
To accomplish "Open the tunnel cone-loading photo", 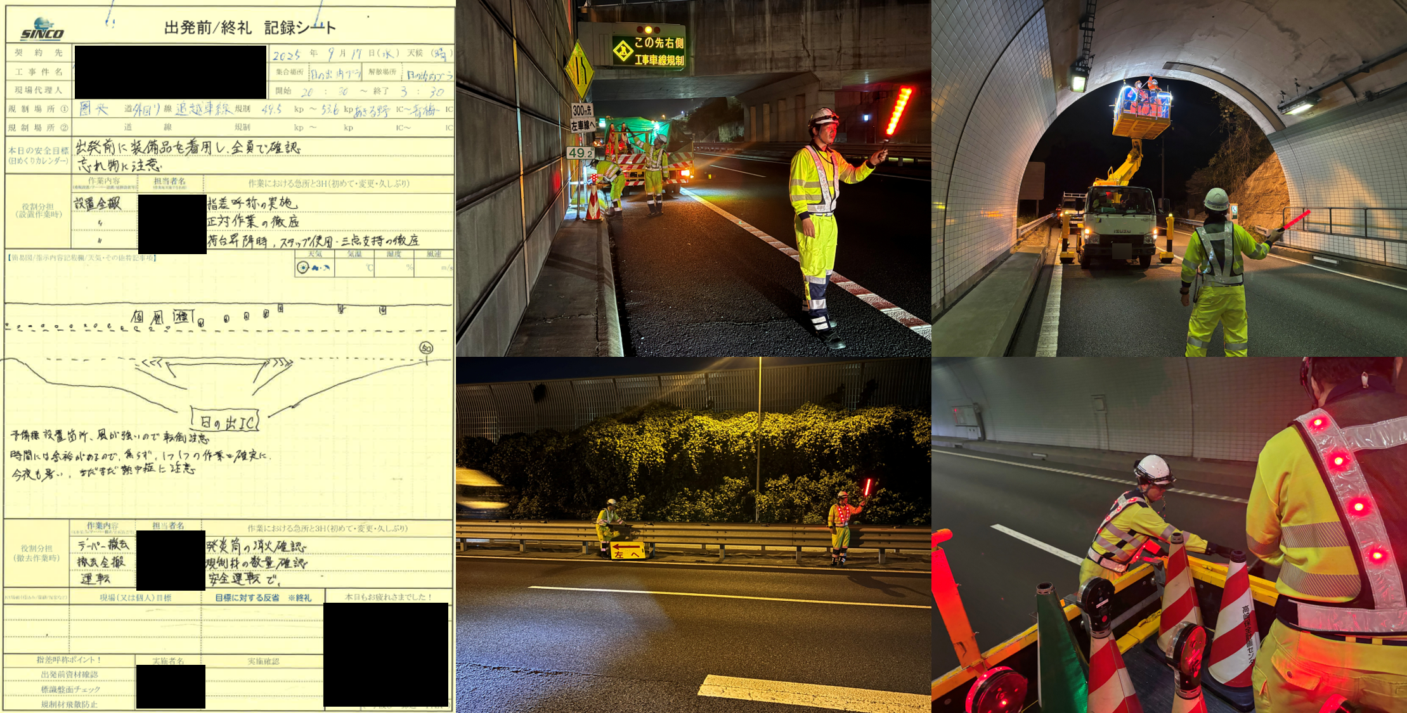I will (1169, 534).
